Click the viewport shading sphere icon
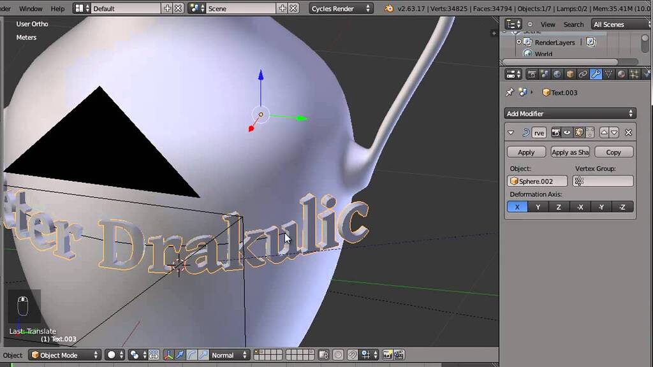653x367 pixels. tap(112, 355)
